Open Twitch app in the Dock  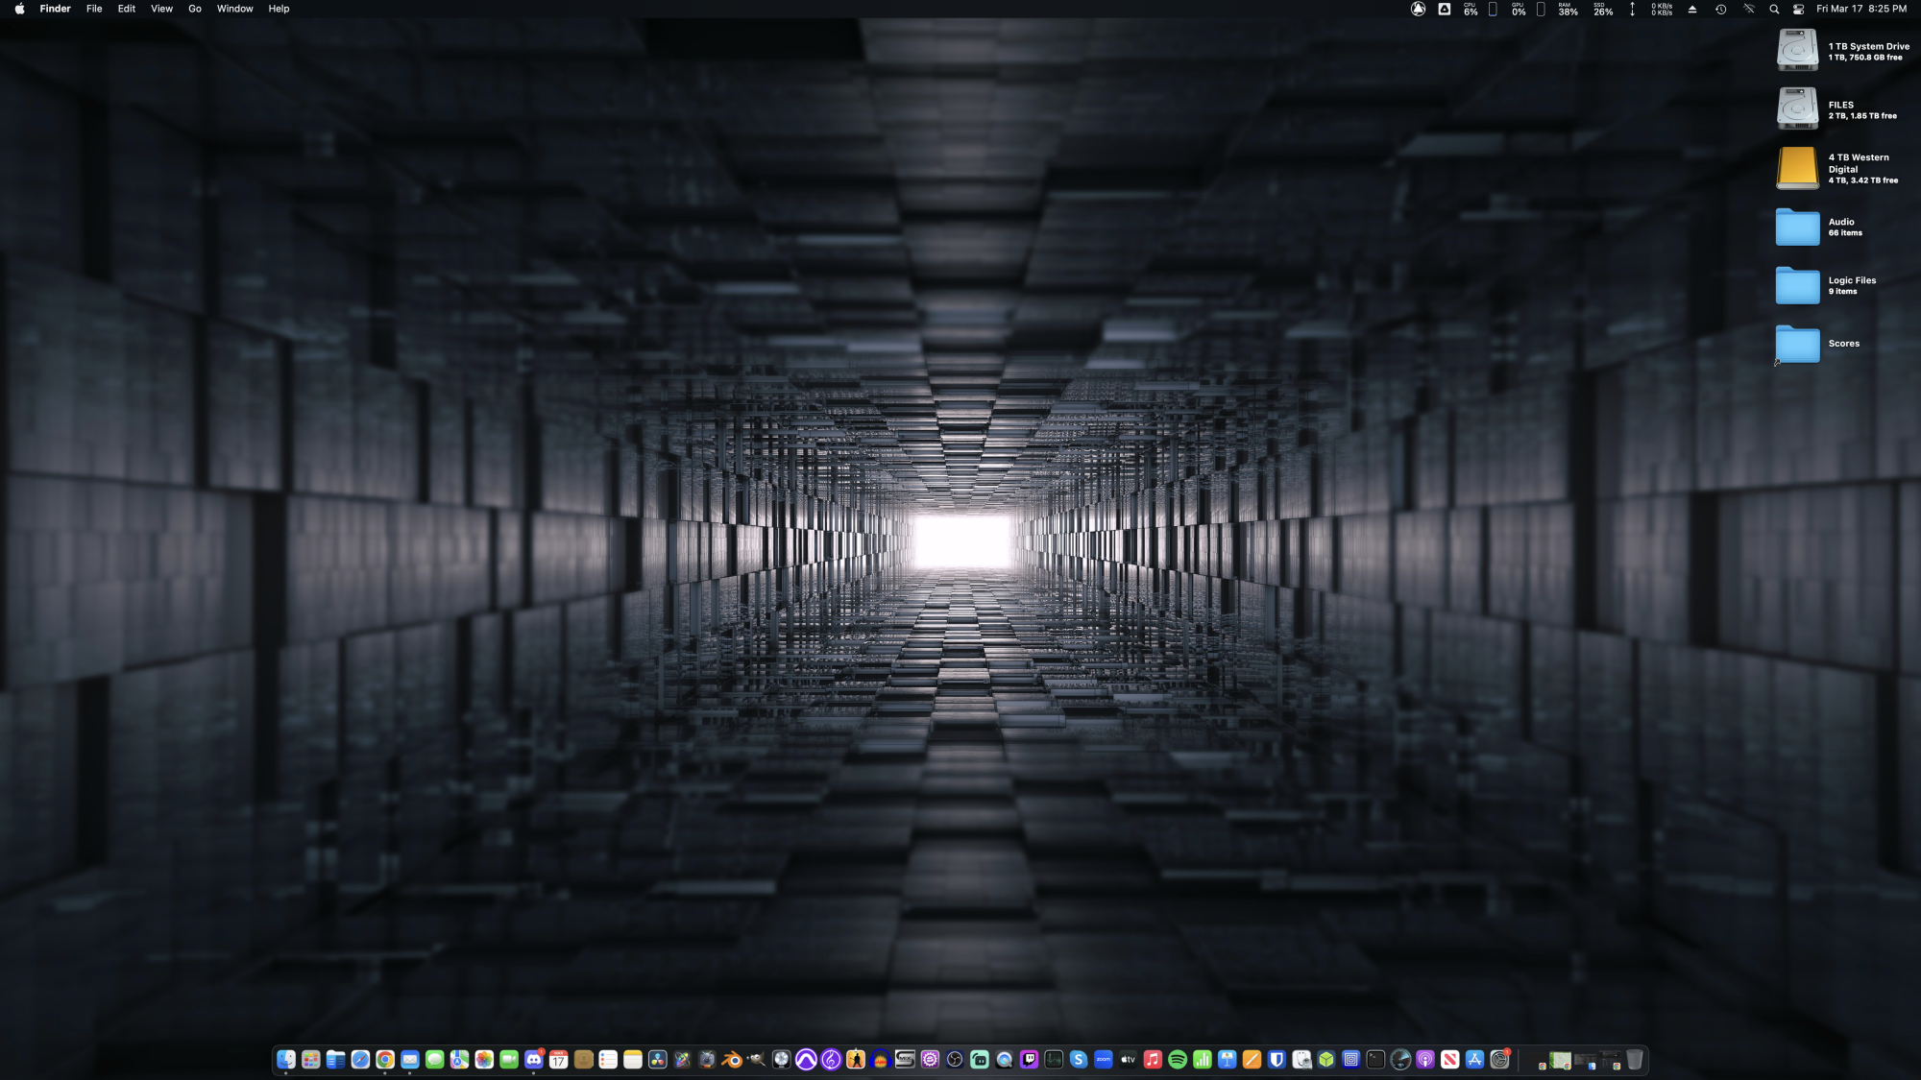point(1029,1060)
